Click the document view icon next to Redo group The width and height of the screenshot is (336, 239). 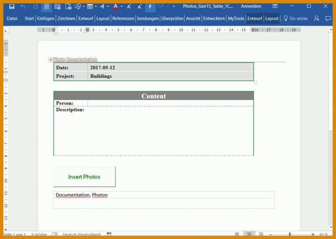57,7
